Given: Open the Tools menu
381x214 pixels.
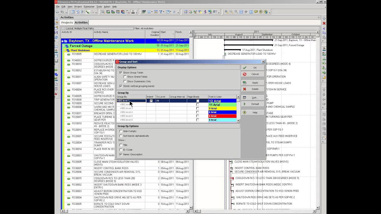Looking at the screenshot, I should pyautogui.click(x=99, y=7).
